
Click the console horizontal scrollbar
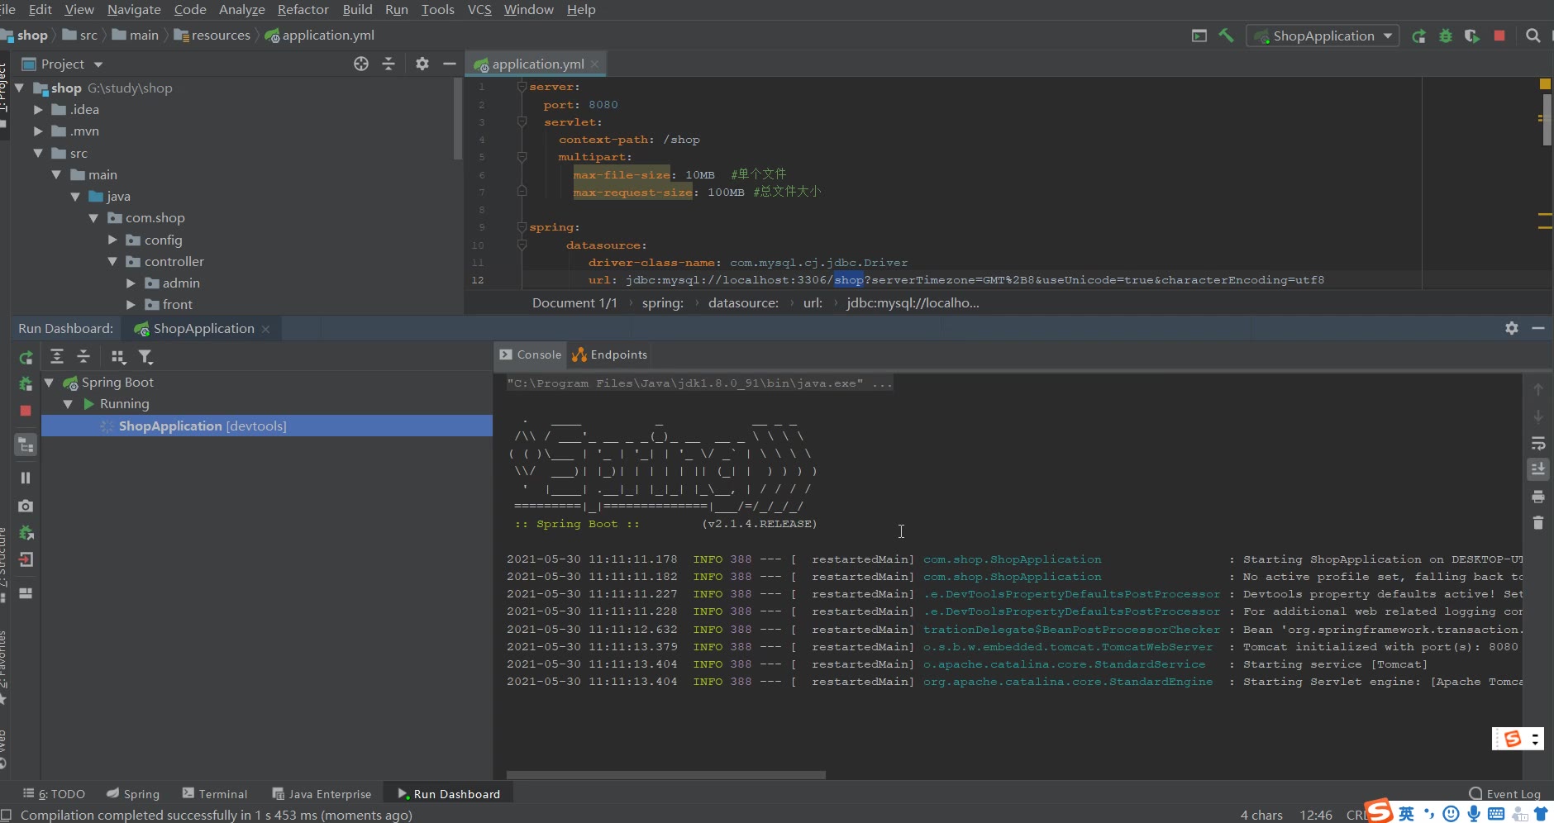(x=665, y=775)
